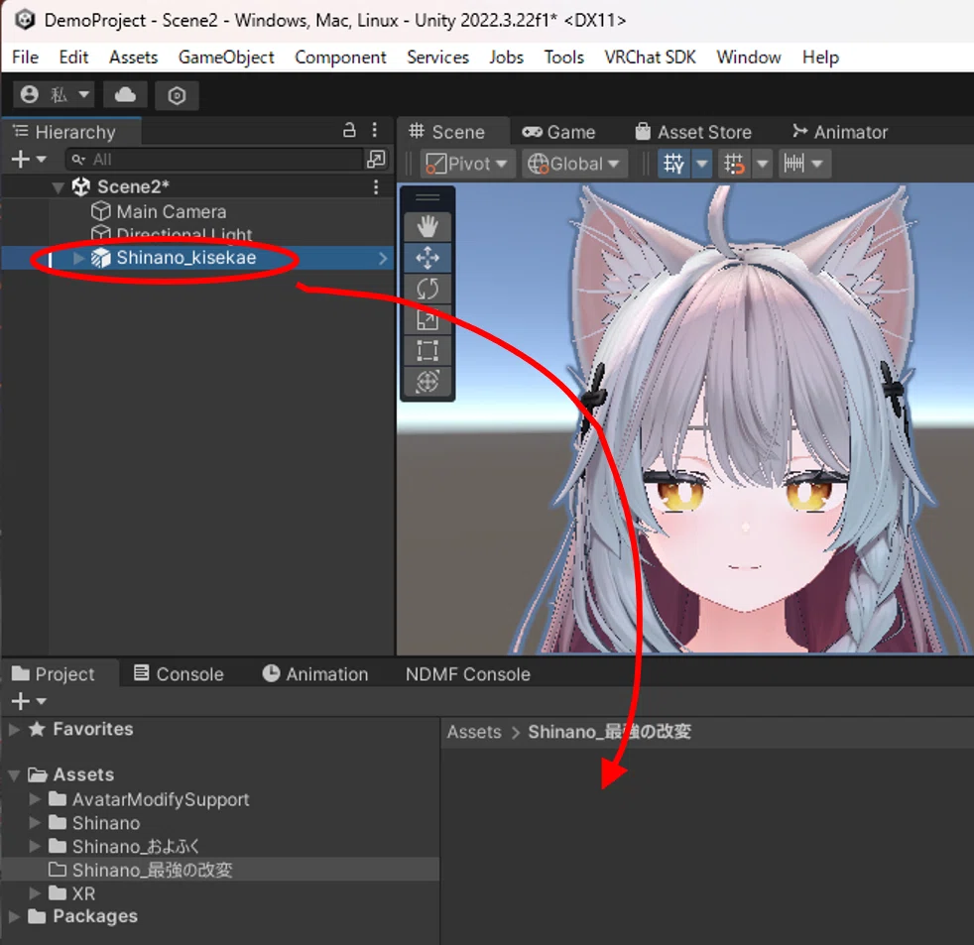Focus the Hierarchy search field
Image resolution: width=974 pixels, height=945 pixels.
point(215,160)
